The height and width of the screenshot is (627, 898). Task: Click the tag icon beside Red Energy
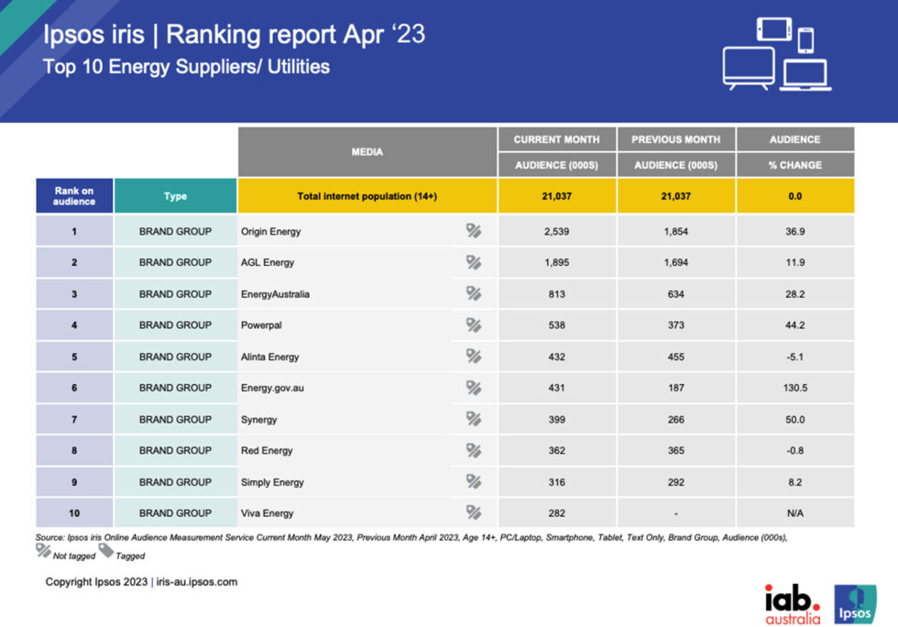[x=474, y=450]
